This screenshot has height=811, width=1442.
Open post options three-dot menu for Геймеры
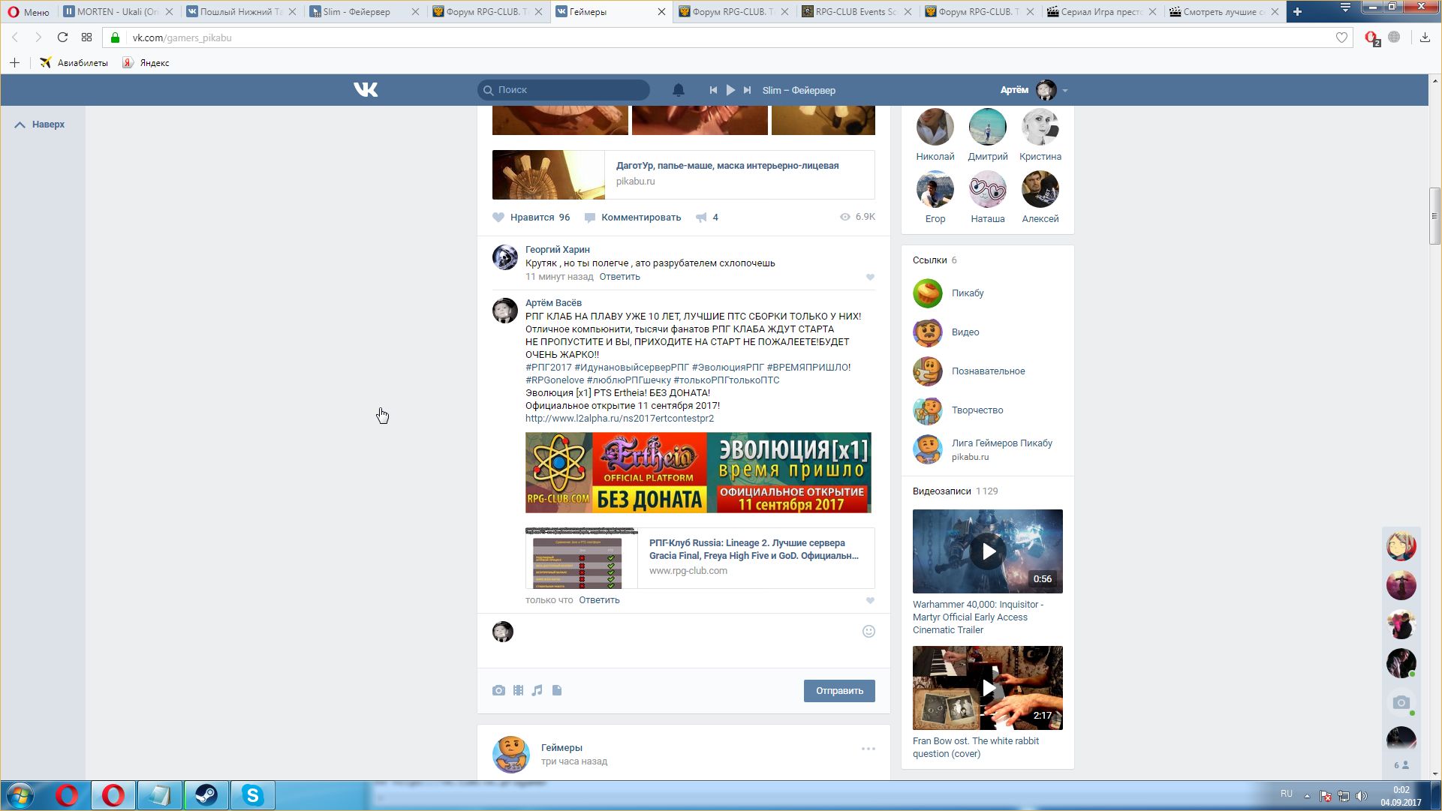[x=869, y=749]
